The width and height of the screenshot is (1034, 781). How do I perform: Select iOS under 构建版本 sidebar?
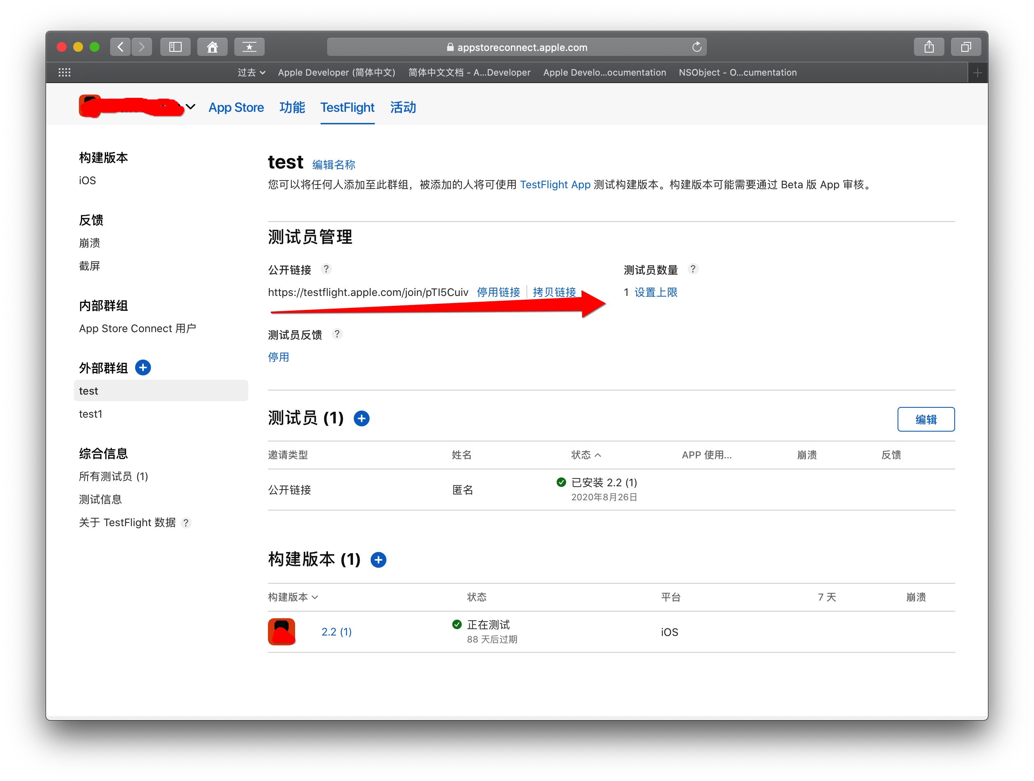(x=88, y=180)
